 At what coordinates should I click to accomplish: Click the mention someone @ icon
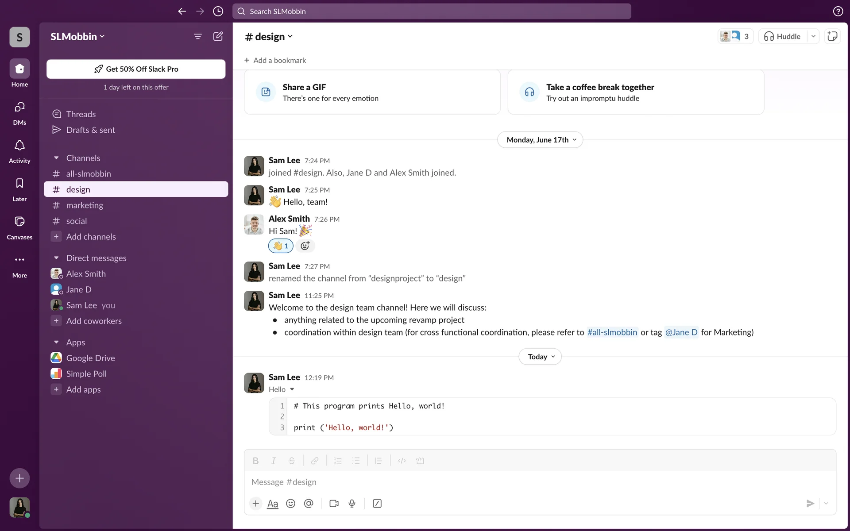click(x=309, y=504)
